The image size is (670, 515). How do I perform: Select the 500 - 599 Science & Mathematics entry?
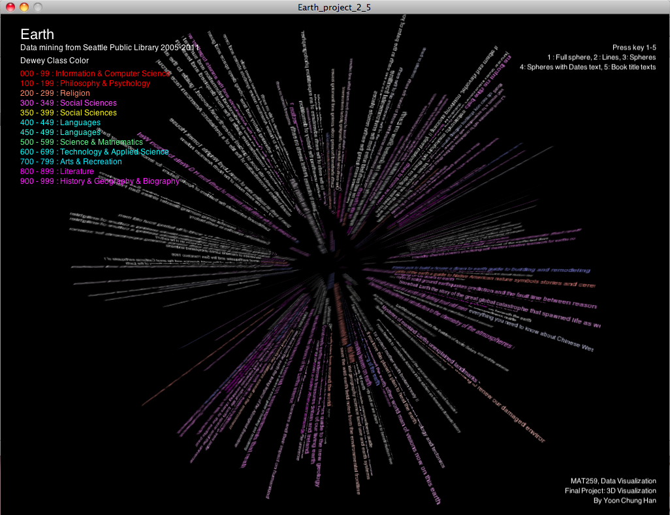click(81, 142)
